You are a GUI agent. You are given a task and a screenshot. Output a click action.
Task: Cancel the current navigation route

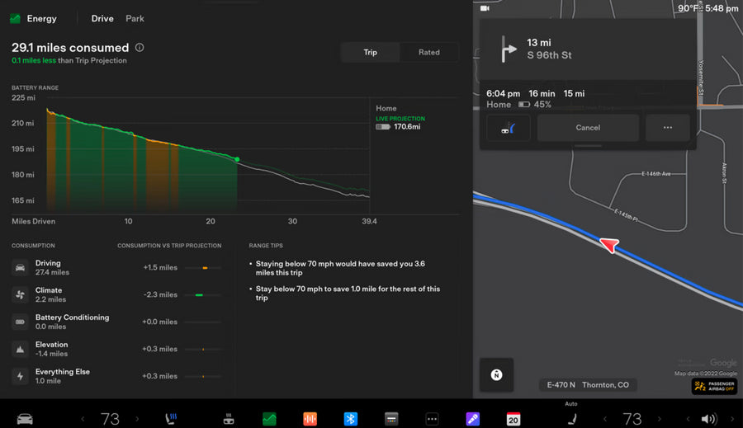pos(588,128)
